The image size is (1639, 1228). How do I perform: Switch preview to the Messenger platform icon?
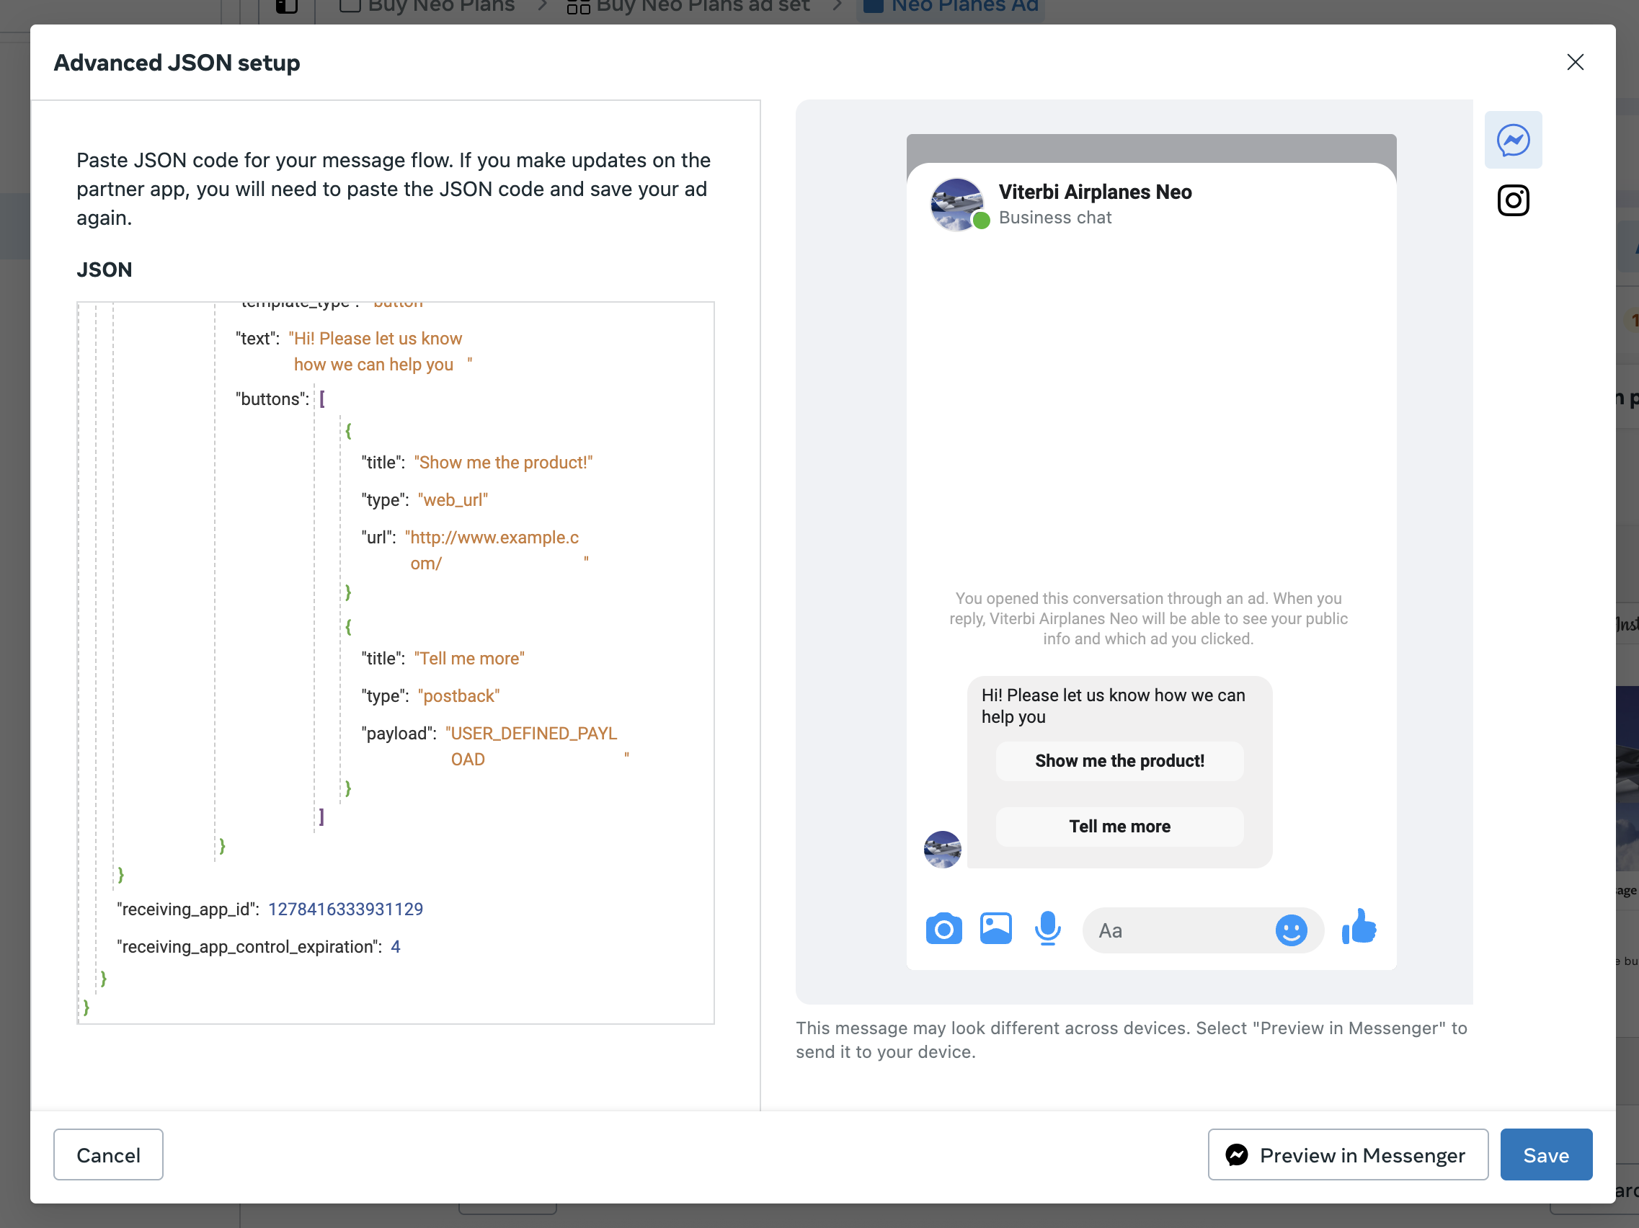(1512, 140)
